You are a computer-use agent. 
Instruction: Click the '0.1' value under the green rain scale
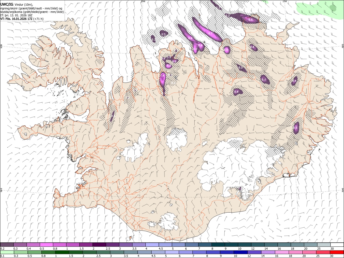(x=2, y=256)
